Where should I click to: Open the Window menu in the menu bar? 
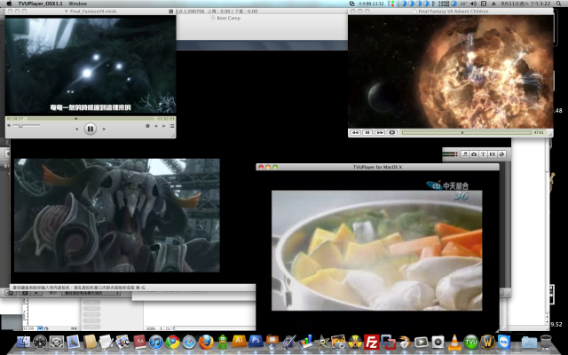point(78,4)
